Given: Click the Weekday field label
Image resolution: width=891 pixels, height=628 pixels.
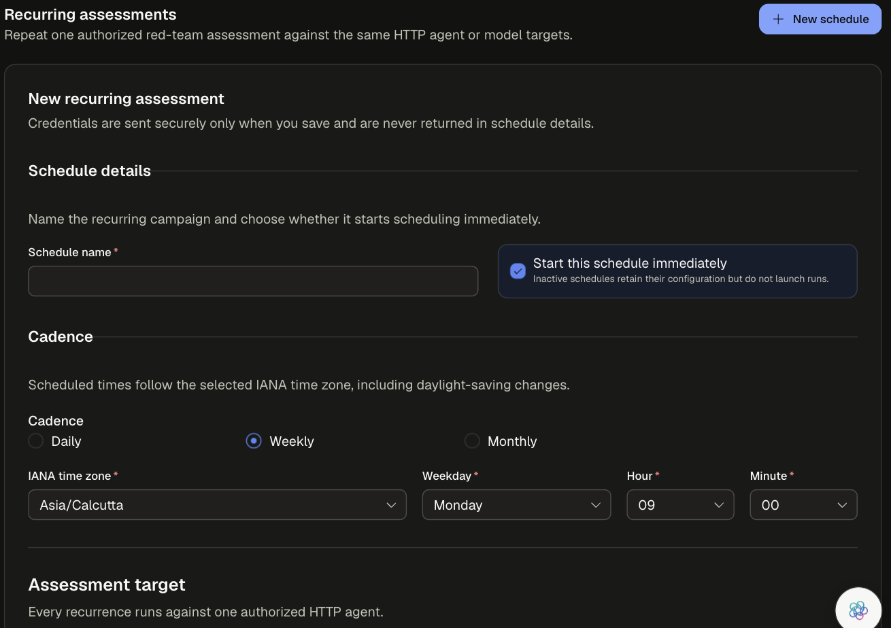Looking at the screenshot, I should click(x=447, y=476).
